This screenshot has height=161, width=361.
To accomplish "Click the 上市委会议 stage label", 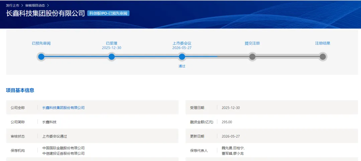I will [182, 43].
